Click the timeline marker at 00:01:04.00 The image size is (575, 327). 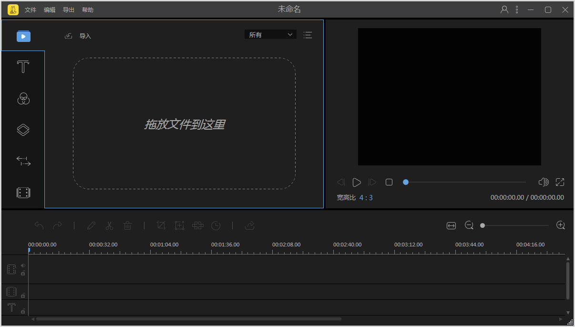[x=164, y=245]
